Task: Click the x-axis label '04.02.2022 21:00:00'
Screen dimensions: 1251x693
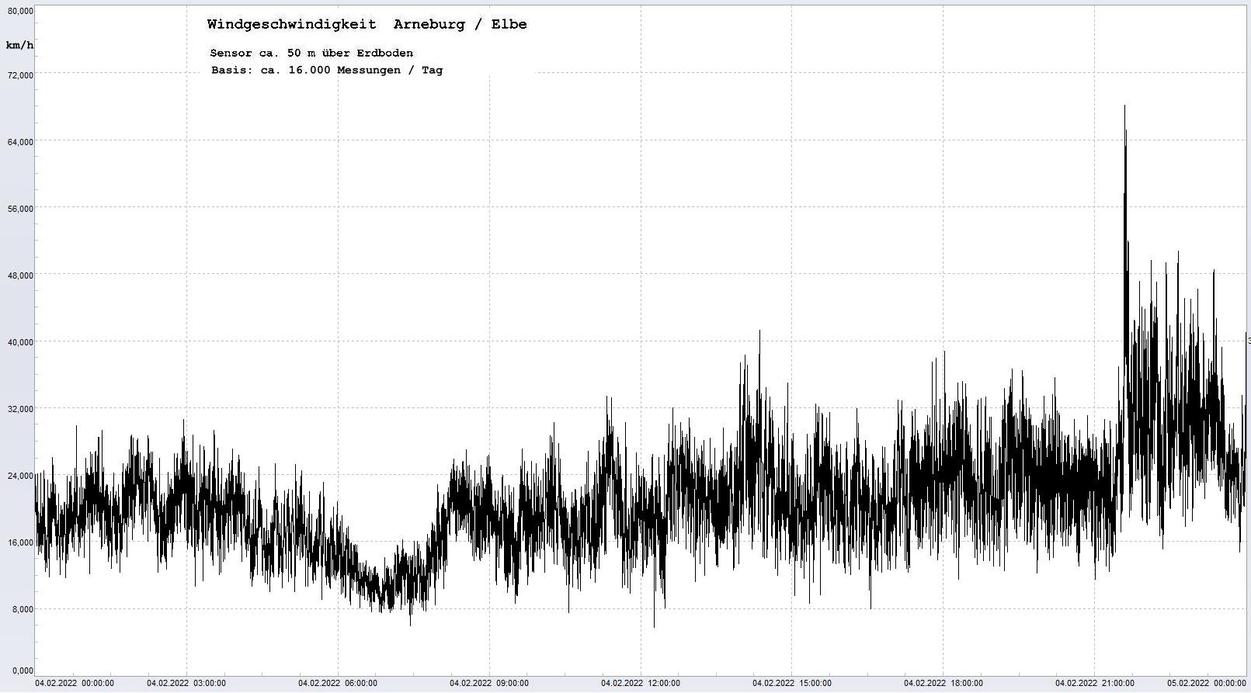Action: 1095,683
